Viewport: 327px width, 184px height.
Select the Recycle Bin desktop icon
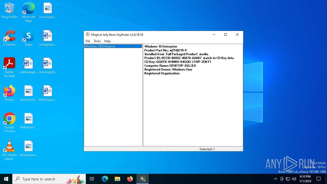(x=9, y=11)
